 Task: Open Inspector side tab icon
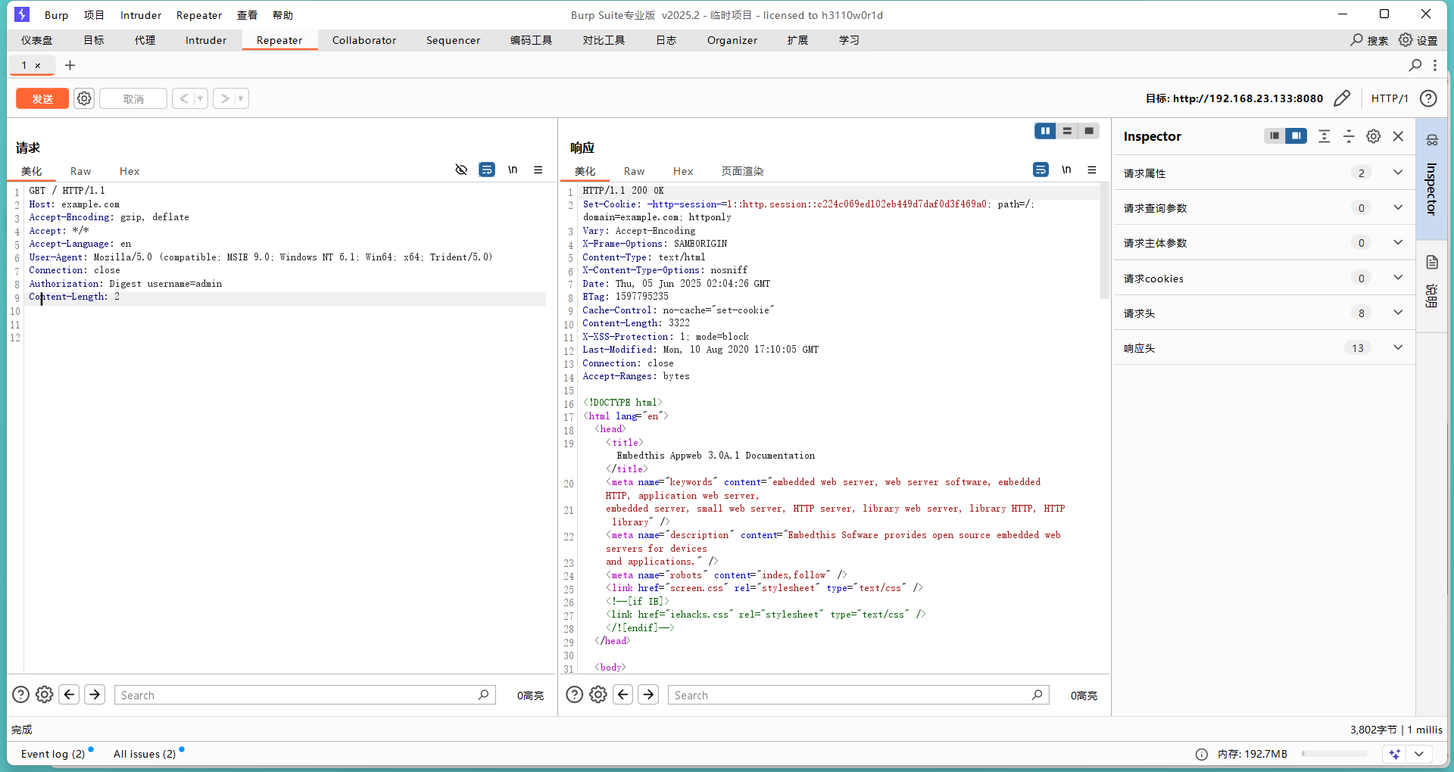(x=1431, y=140)
